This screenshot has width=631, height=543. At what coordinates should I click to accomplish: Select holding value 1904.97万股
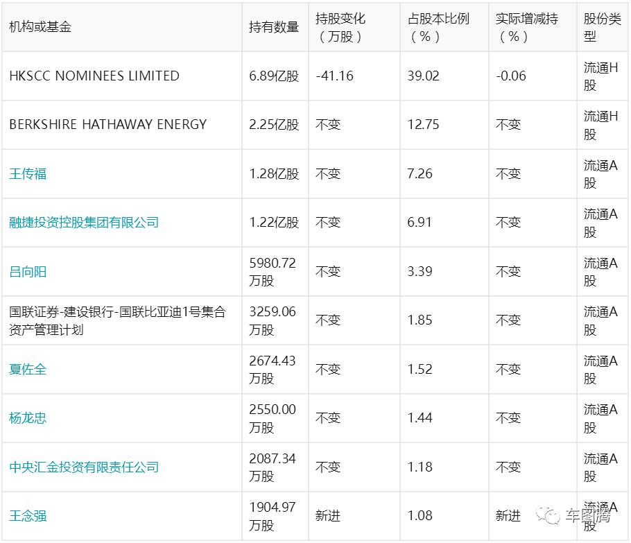[x=273, y=516]
